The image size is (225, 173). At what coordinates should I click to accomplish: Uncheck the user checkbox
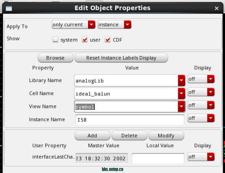click(x=85, y=39)
